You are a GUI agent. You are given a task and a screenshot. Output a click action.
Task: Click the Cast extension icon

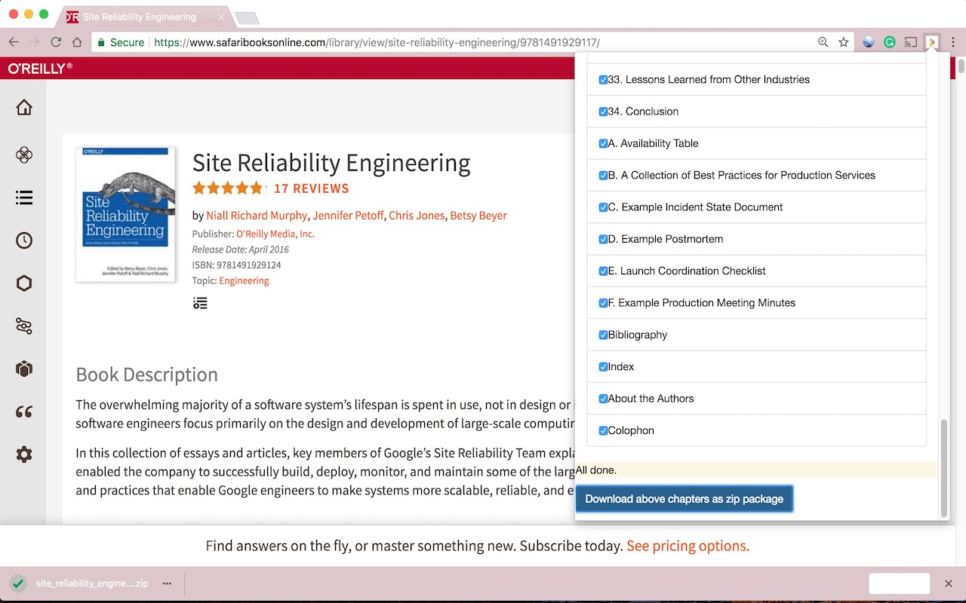coord(911,42)
